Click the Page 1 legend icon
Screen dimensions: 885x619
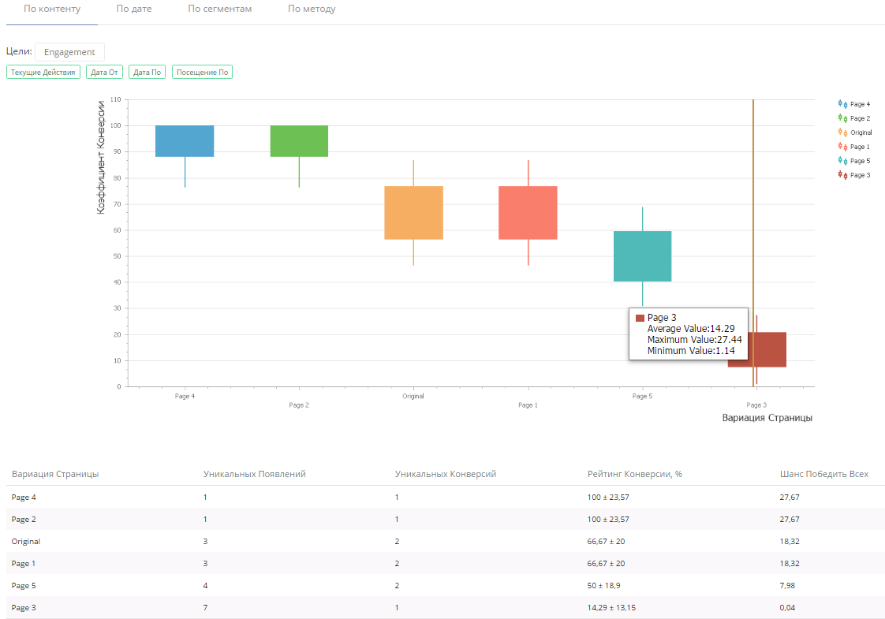[x=842, y=147]
